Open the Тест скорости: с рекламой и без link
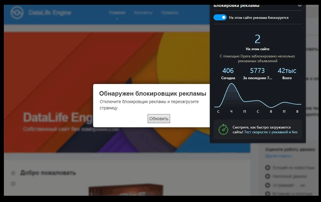The height and width of the screenshot is (202, 321). click(x=271, y=132)
